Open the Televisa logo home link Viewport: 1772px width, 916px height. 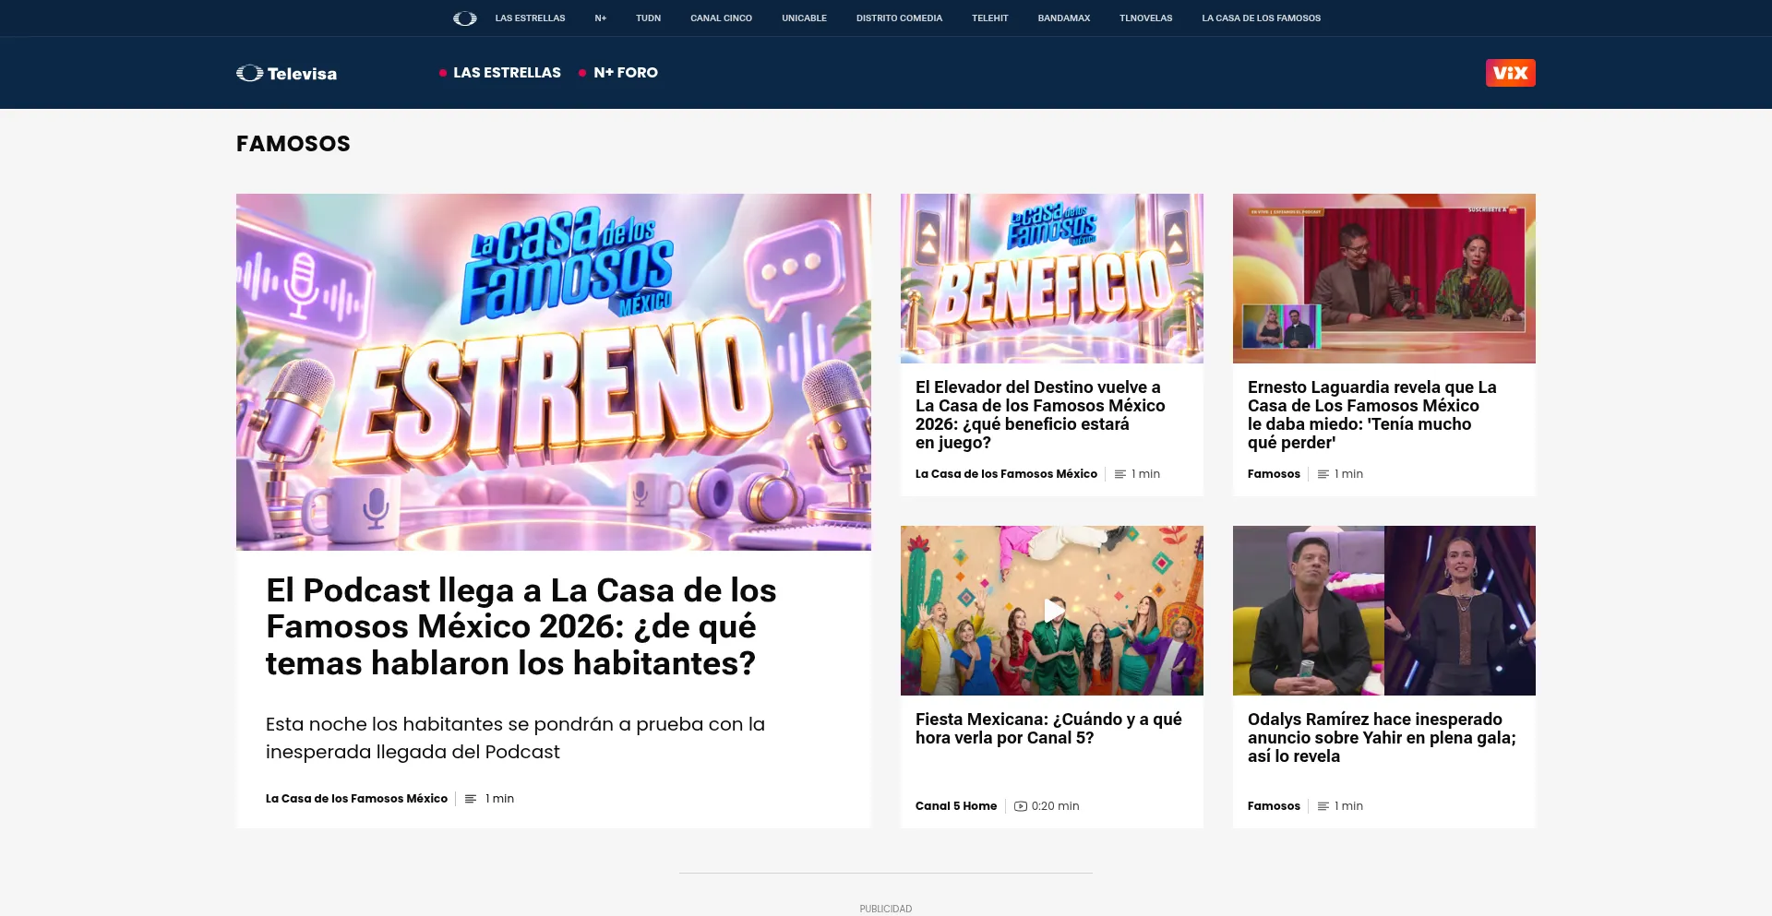tap(286, 73)
